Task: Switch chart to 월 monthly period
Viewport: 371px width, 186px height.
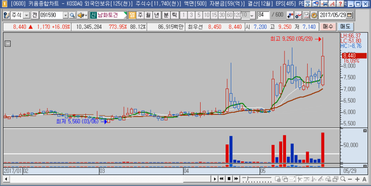Action: (x=148, y=15)
